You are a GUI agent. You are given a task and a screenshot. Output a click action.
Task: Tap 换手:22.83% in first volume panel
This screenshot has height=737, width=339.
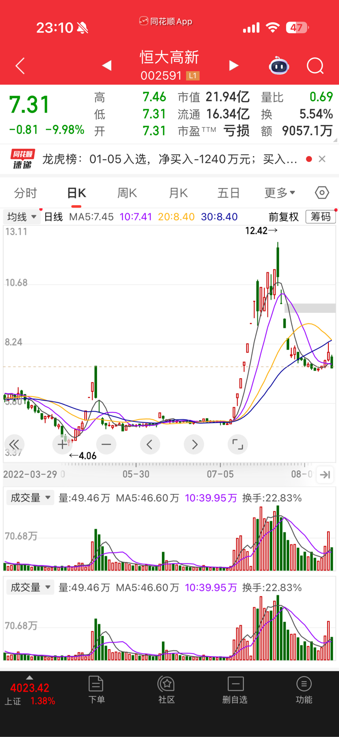click(x=272, y=498)
